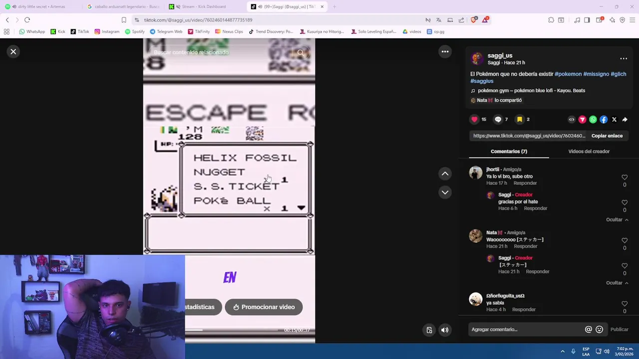Like jhortii's comment
Screen dimensions: 639x359
point(625,178)
